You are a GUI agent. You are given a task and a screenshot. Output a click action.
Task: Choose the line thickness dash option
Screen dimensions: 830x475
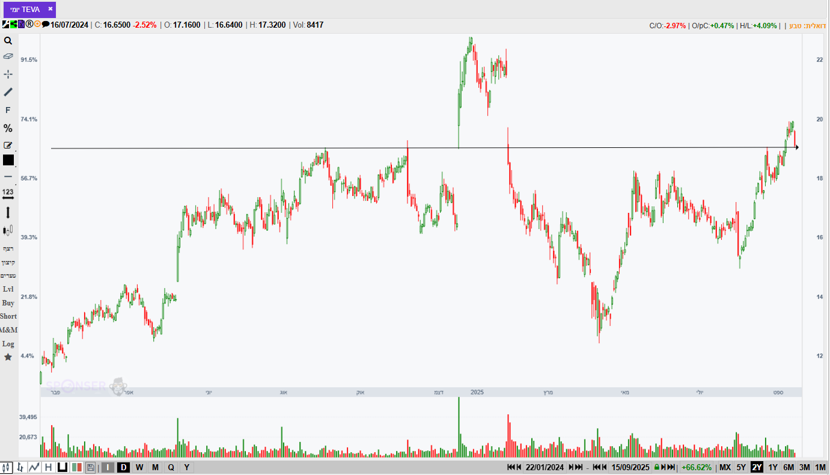pyautogui.click(x=8, y=177)
